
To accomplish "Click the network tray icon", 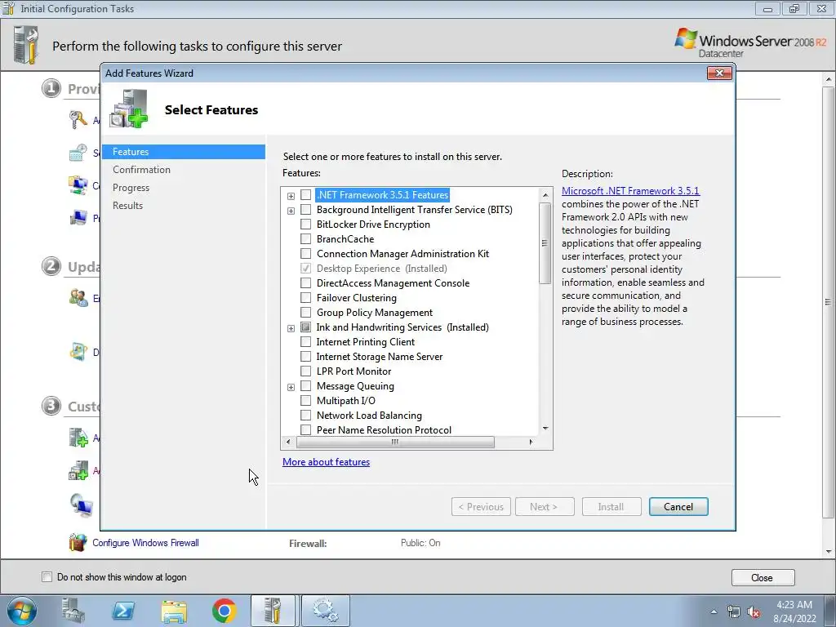I will (x=734, y=612).
